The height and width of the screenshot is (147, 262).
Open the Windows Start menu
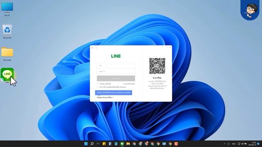pos(86,144)
